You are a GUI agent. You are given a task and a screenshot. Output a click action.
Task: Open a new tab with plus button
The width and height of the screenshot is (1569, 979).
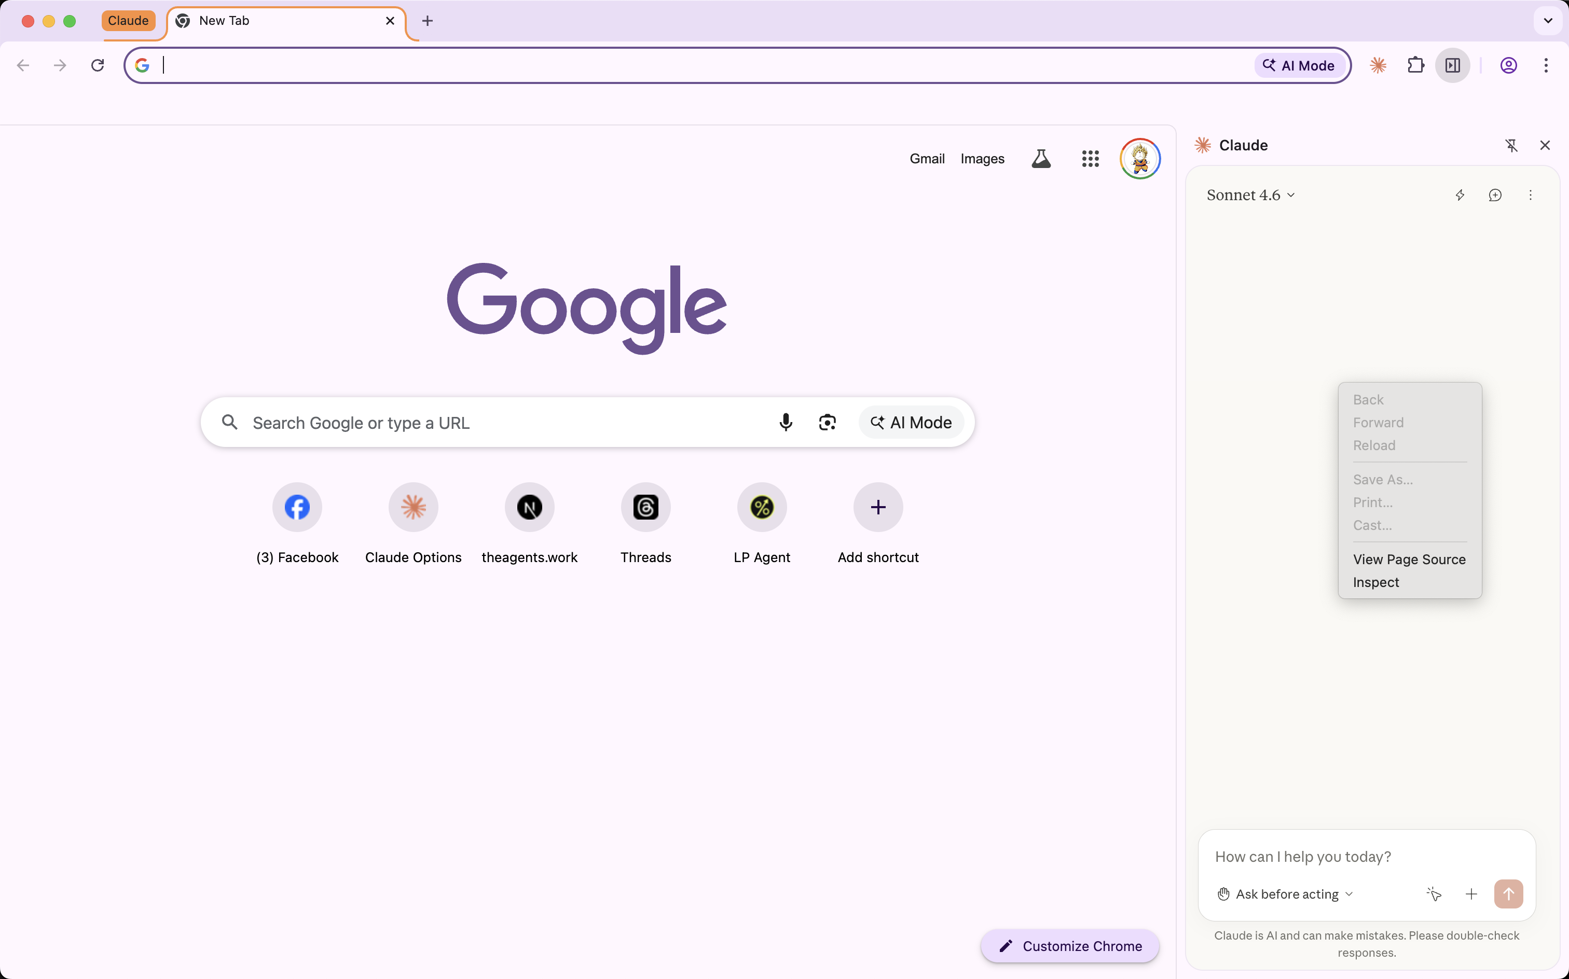[427, 21]
